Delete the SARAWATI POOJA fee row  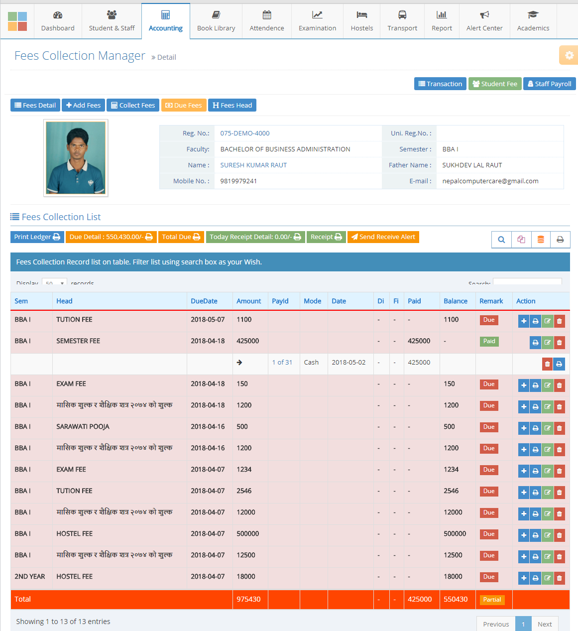(x=559, y=428)
